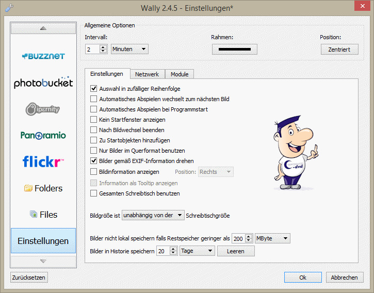Viewport: 374px width, 293px height.
Task: Switch to the Module tab
Action: pyautogui.click(x=180, y=74)
